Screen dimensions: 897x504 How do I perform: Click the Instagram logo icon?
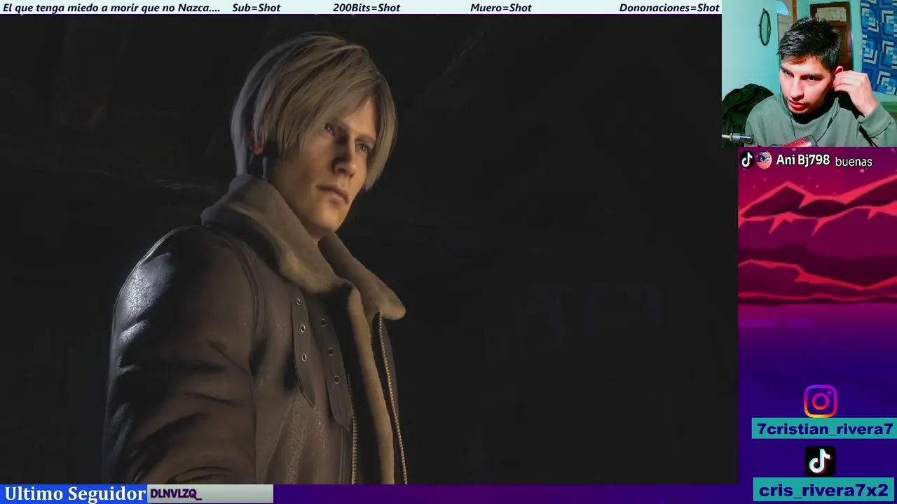pyautogui.click(x=821, y=402)
